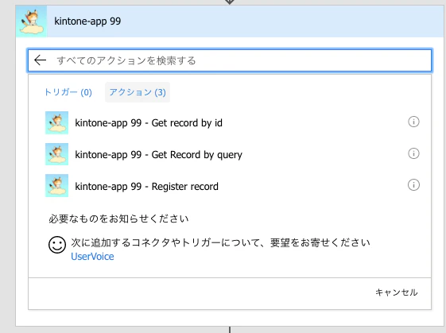
Task: Click the キャンセル button
Action: pos(396,292)
